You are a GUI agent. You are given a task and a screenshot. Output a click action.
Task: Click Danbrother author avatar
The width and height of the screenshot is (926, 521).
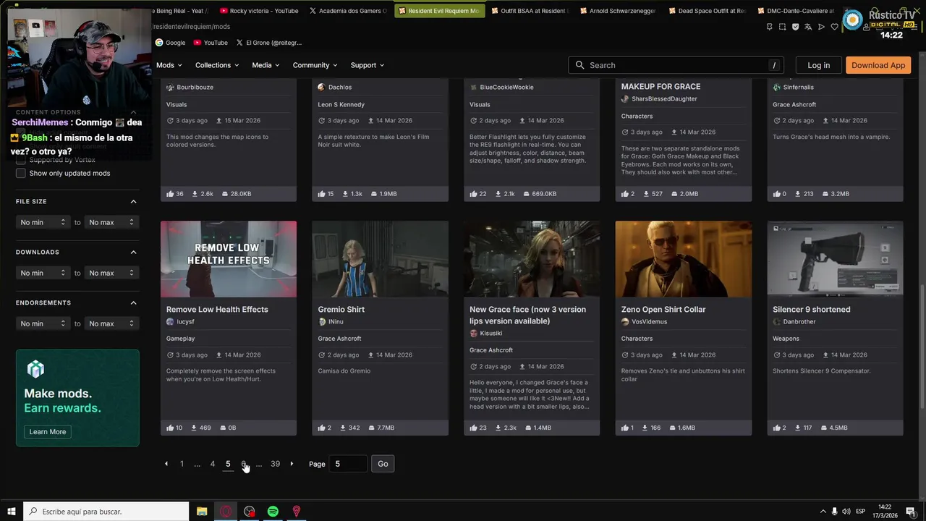click(776, 321)
